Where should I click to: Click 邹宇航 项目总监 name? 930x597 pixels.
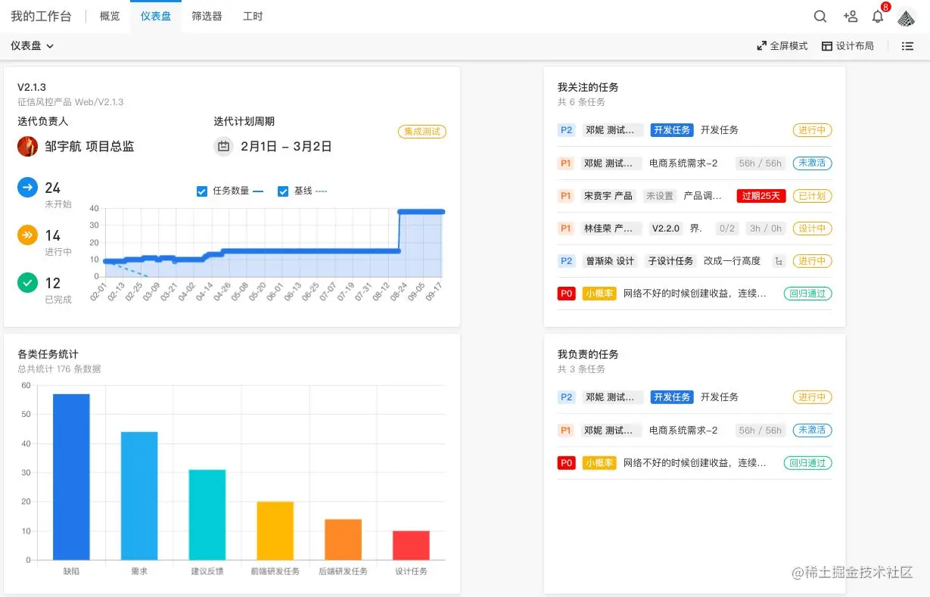pyautogui.click(x=89, y=147)
